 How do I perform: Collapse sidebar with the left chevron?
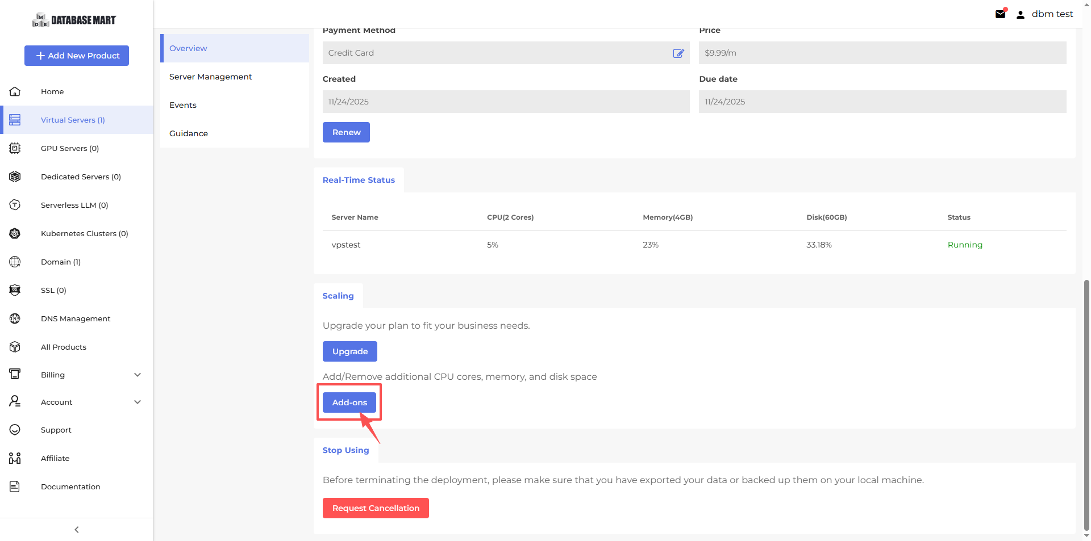(77, 530)
